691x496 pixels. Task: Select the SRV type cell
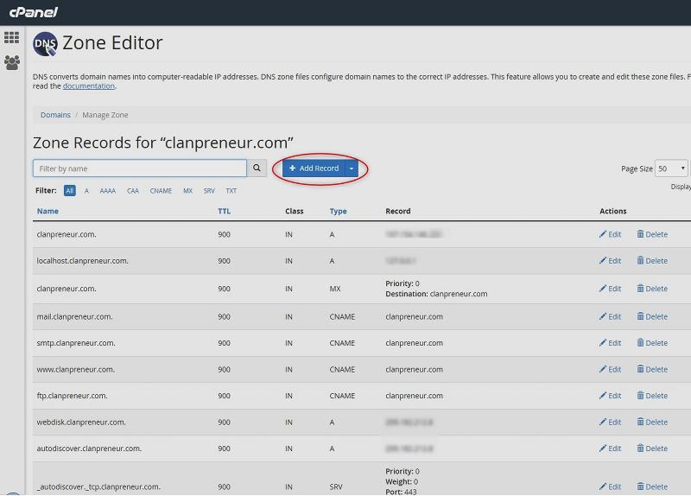coord(336,486)
